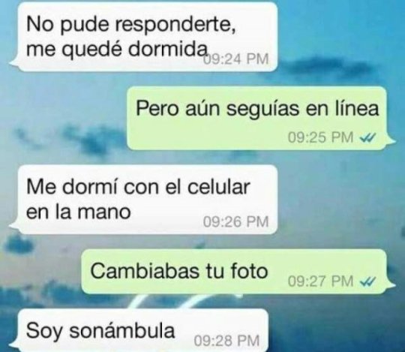This screenshot has width=405, height=352.
Task: Select the 'Pero aún seguías en línea' message
Action: point(261,118)
